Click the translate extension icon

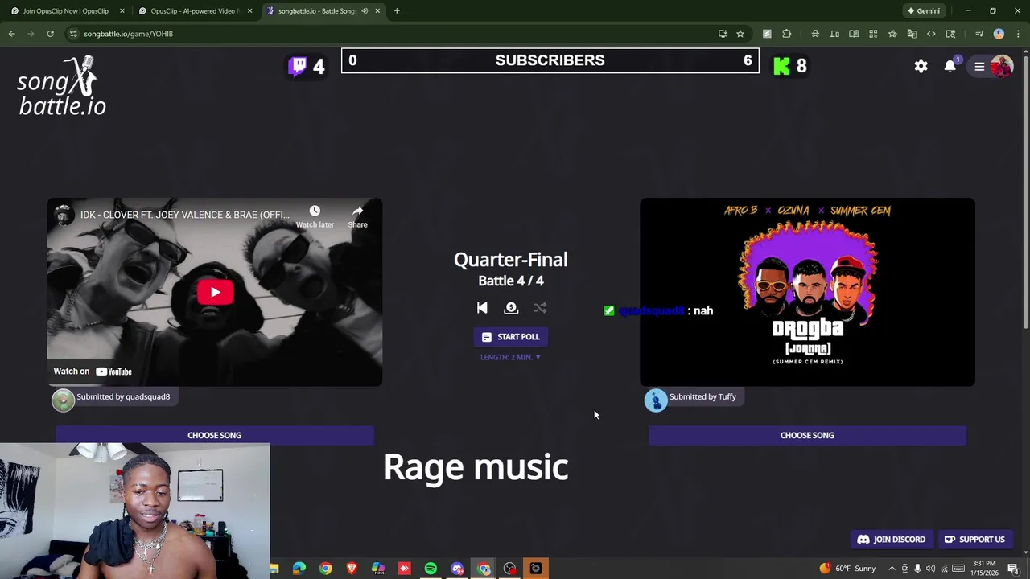pos(912,34)
